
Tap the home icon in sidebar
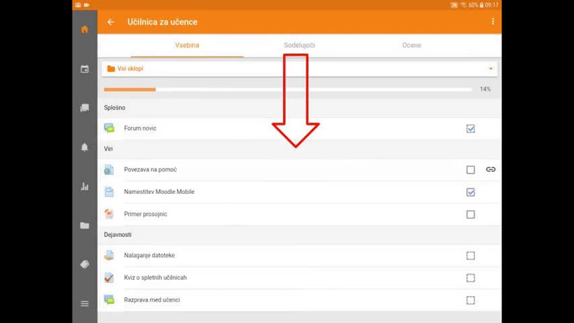(x=85, y=30)
